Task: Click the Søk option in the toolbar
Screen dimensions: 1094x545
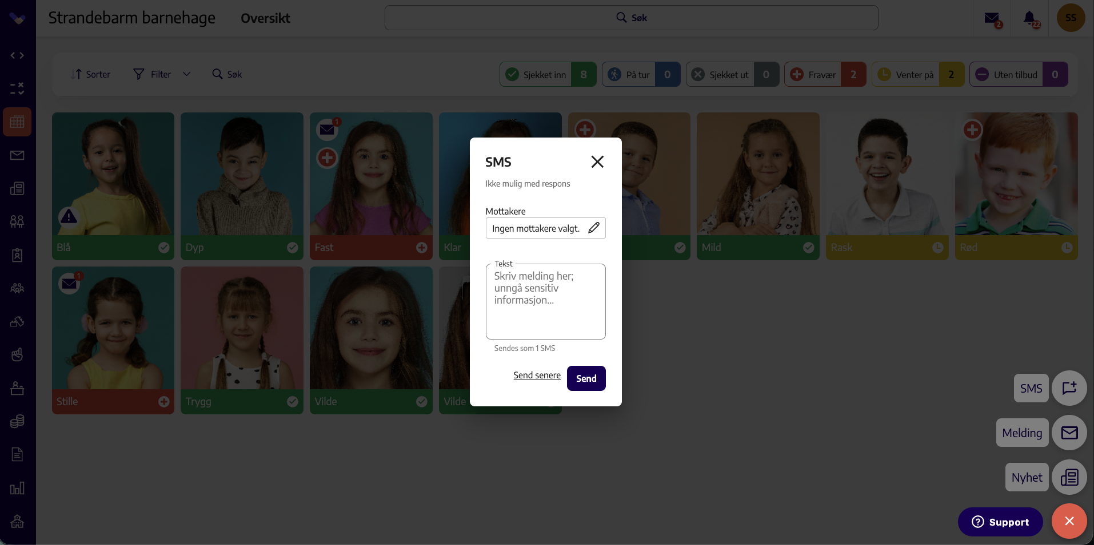Action: click(227, 74)
